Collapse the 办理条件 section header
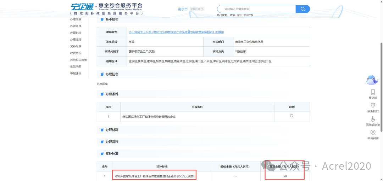383x181 pixels. coord(204,94)
